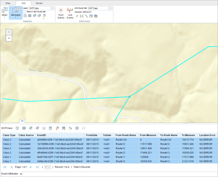Close the Event Attributes panel
Image resolution: width=218 pixels, height=177 pixels.
[21, 174]
